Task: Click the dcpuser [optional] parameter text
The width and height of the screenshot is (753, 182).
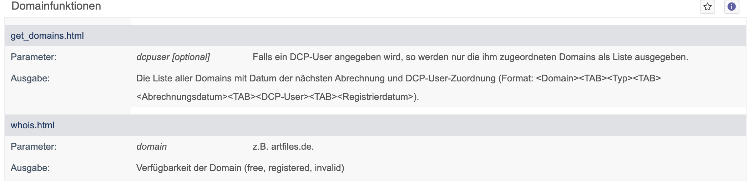Action: (173, 57)
